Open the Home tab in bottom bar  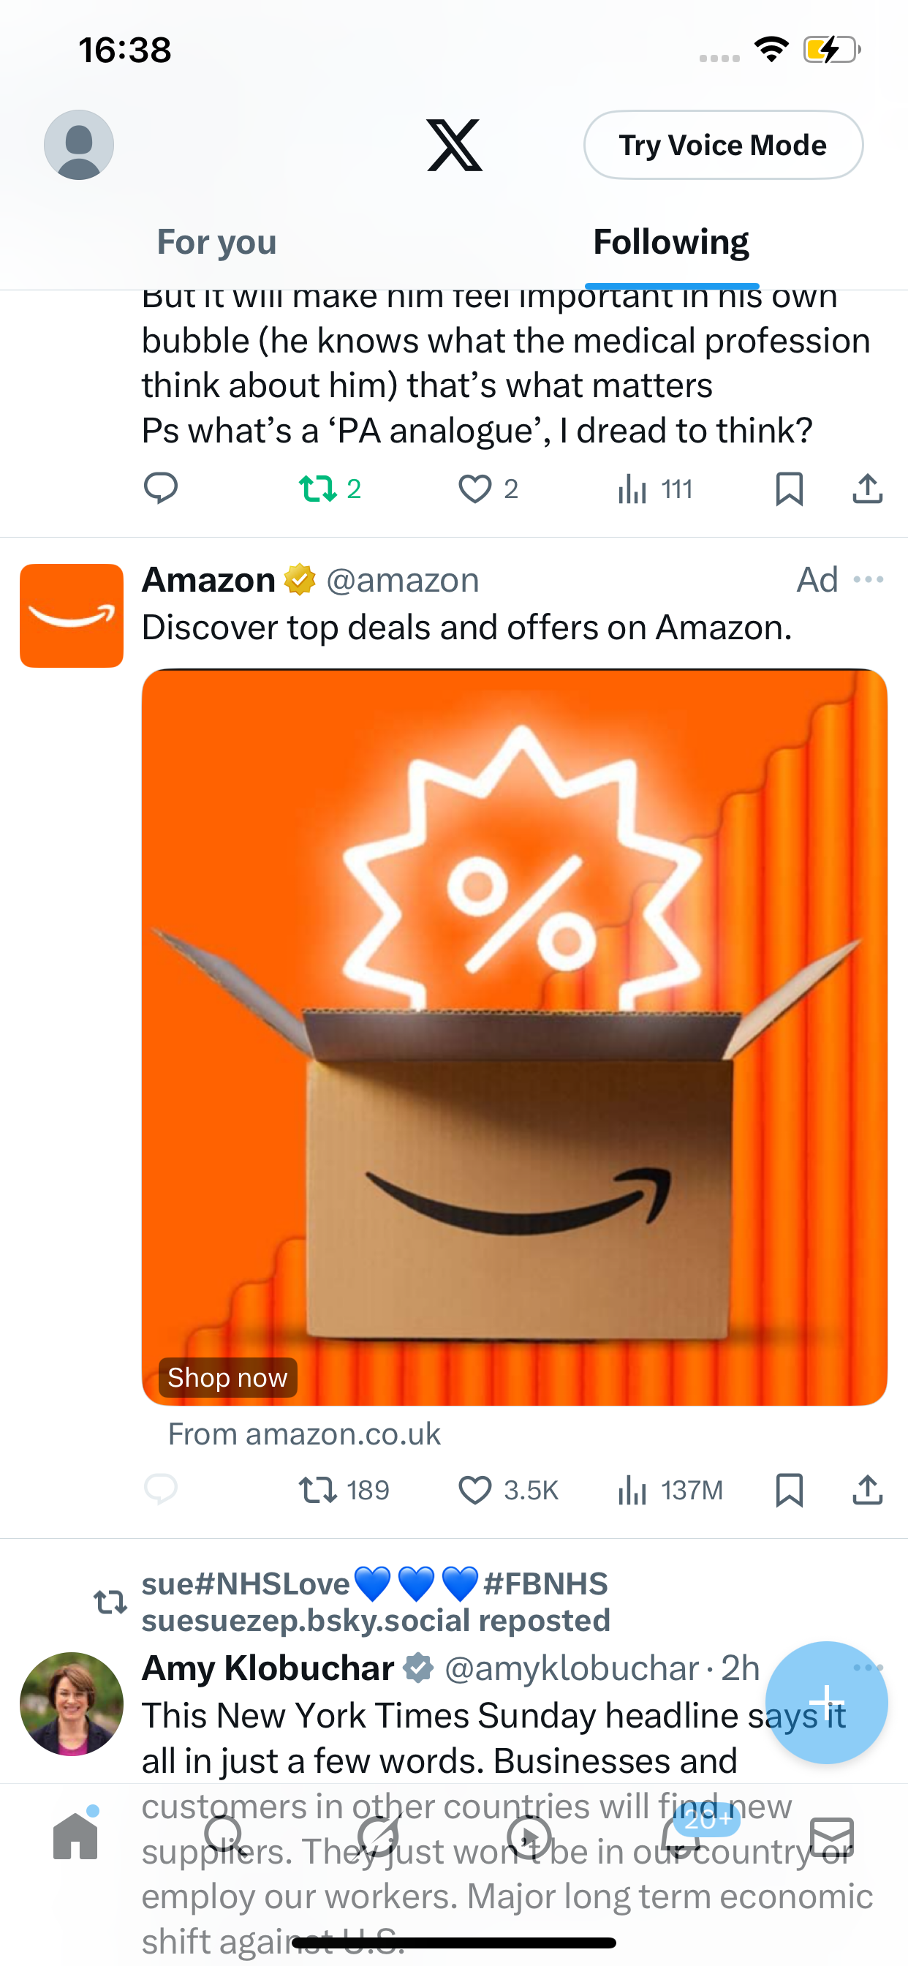point(75,1836)
